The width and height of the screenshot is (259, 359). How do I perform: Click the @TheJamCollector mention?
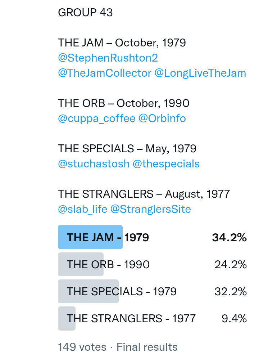105,73
